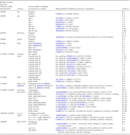Open the AY375363.1 link for capsH VIII
130x135 pixels.
(x=73, y=73)
